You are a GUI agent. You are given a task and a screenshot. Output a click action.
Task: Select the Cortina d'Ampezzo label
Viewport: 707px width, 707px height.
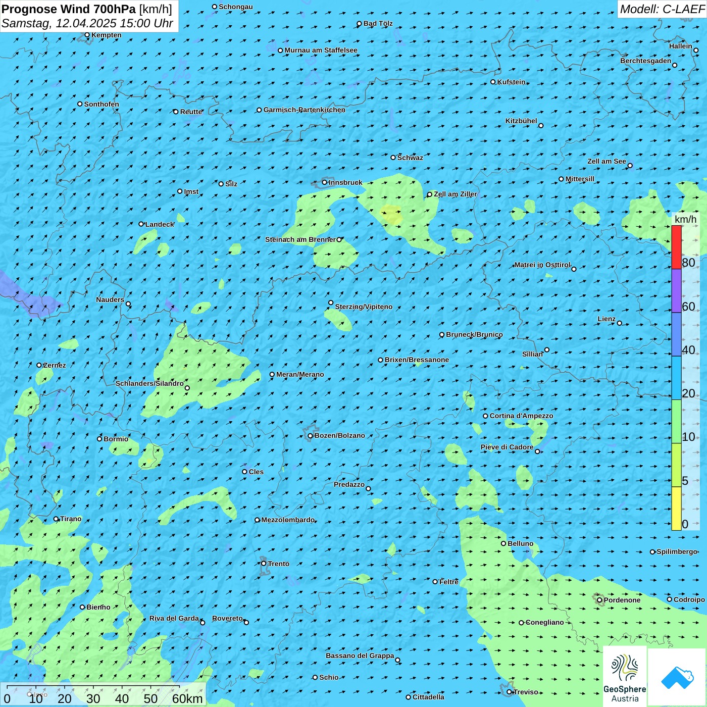(x=521, y=416)
